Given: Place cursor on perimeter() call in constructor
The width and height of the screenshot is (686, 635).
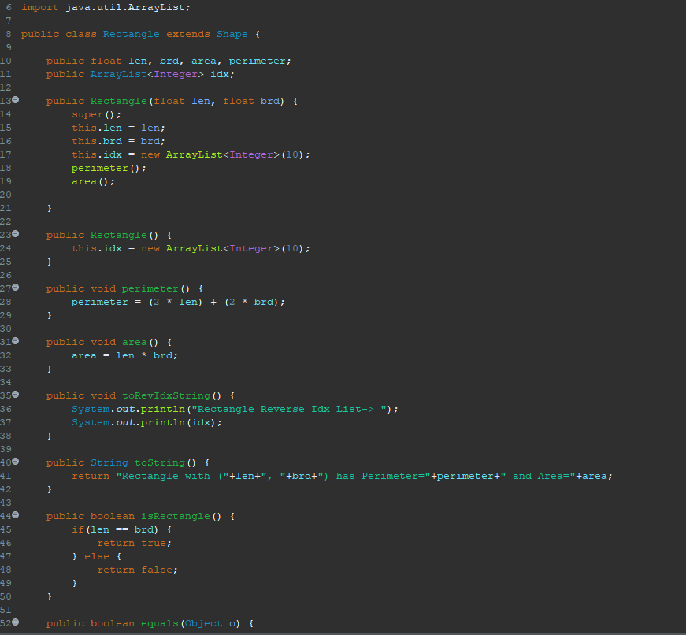Looking at the screenshot, I should tap(109, 168).
